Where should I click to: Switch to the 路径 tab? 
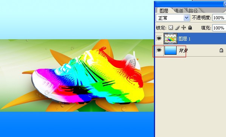click(x=193, y=11)
